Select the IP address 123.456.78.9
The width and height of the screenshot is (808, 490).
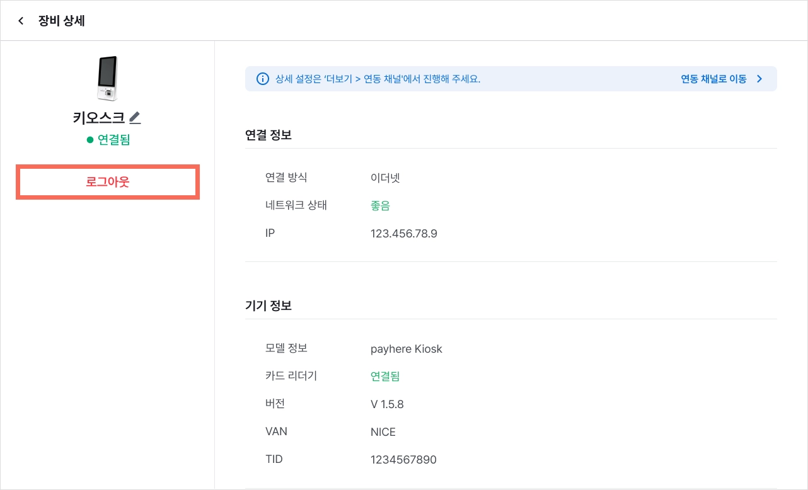click(404, 234)
